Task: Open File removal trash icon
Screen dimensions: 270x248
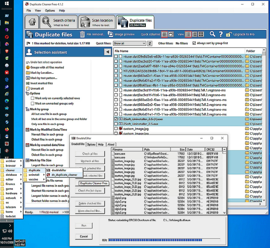Action: [82, 34]
